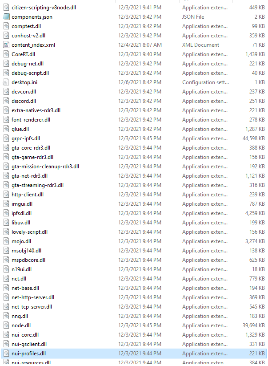Image resolution: width=268 pixels, height=366 pixels.
Task: Select the extra-natives-rdr3.dll file name
Action: (x=36, y=110)
